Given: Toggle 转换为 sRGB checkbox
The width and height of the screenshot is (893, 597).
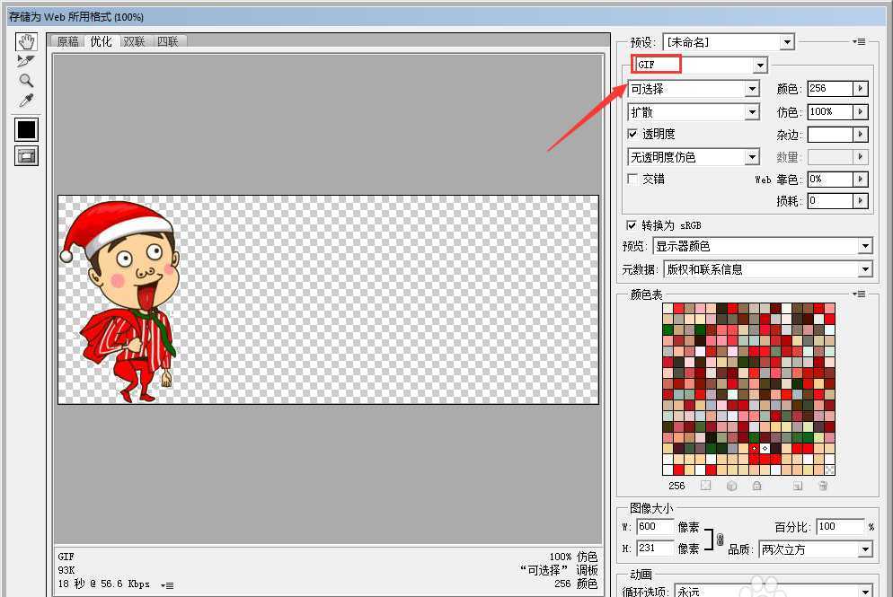Looking at the screenshot, I should (632, 224).
